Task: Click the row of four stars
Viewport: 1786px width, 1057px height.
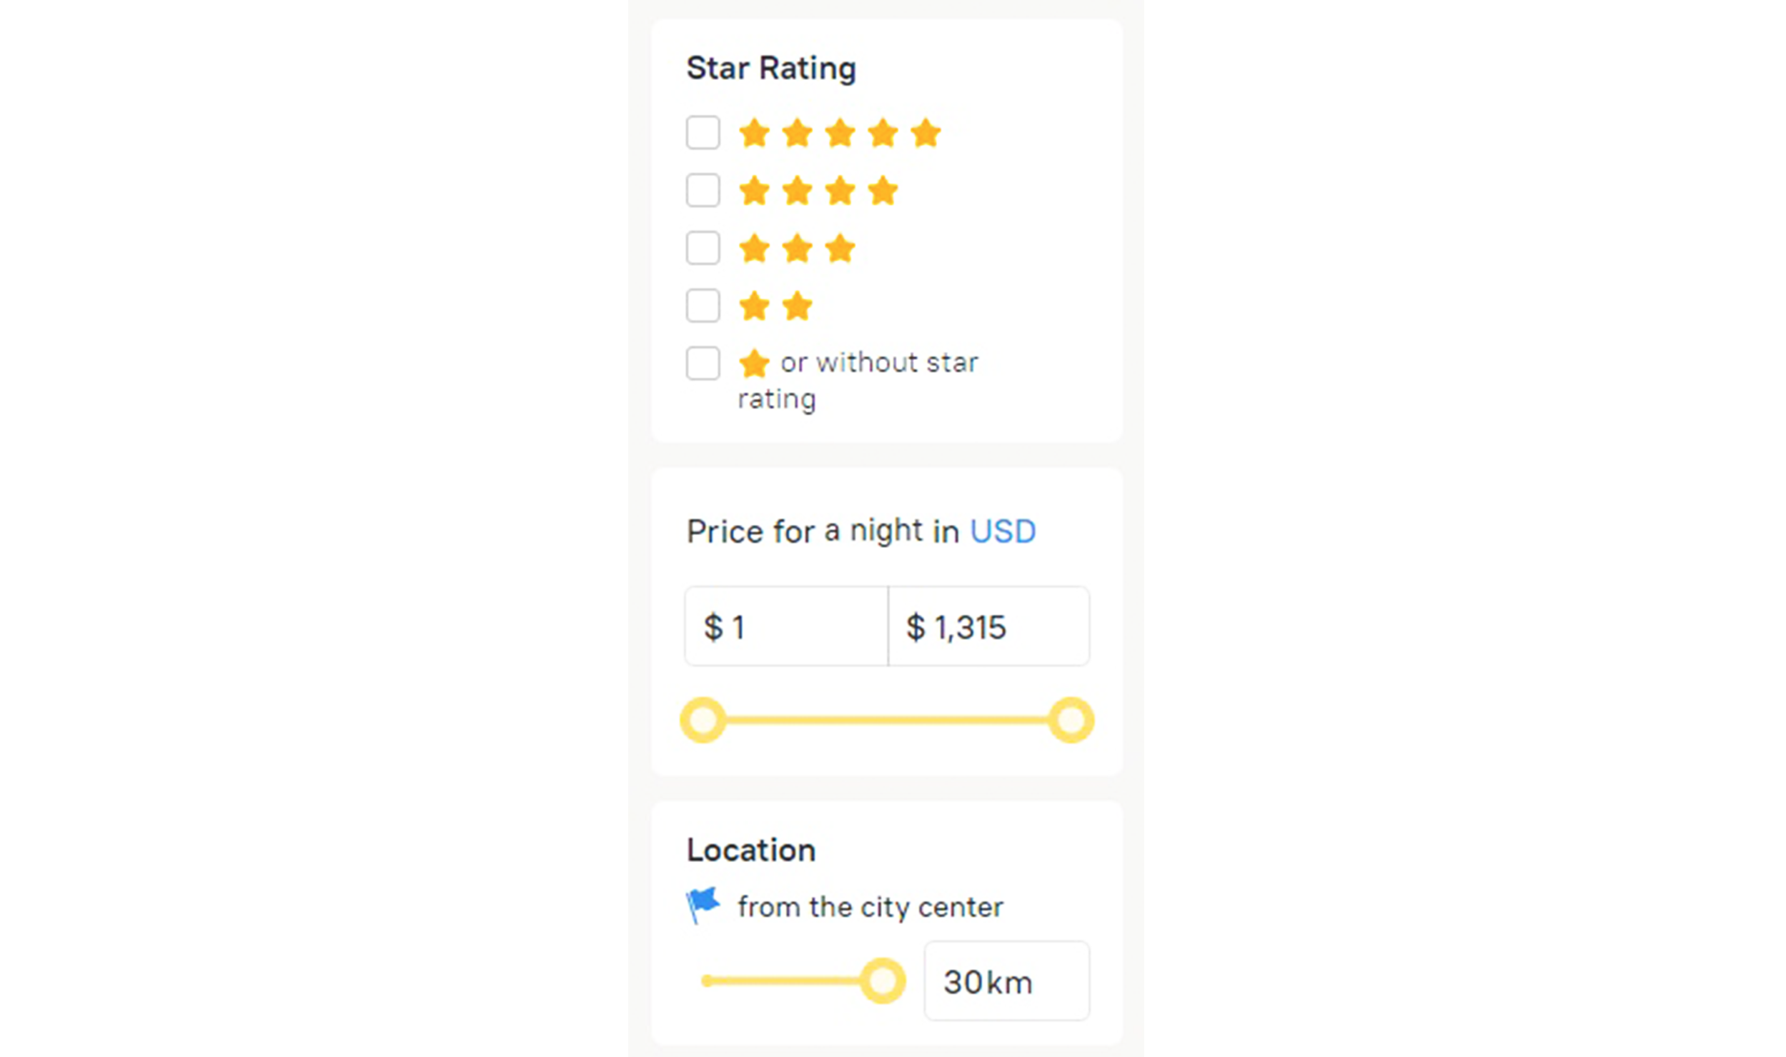Action: pos(818,191)
